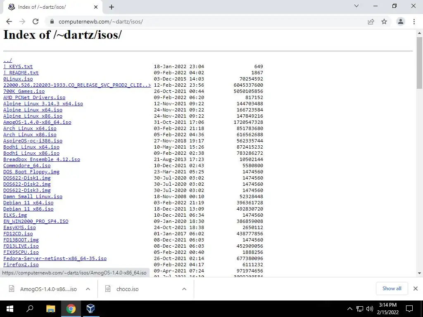Click Show all downloads button
Image resolution: width=423 pixels, height=317 pixels.
click(x=392, y=289)
